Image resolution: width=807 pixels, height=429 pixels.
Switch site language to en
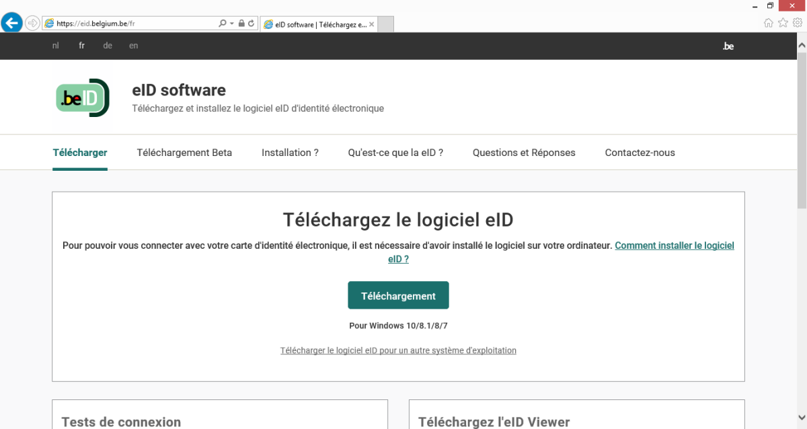coord(134,46)
